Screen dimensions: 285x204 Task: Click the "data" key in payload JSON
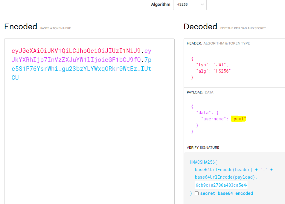coord(203,113)
